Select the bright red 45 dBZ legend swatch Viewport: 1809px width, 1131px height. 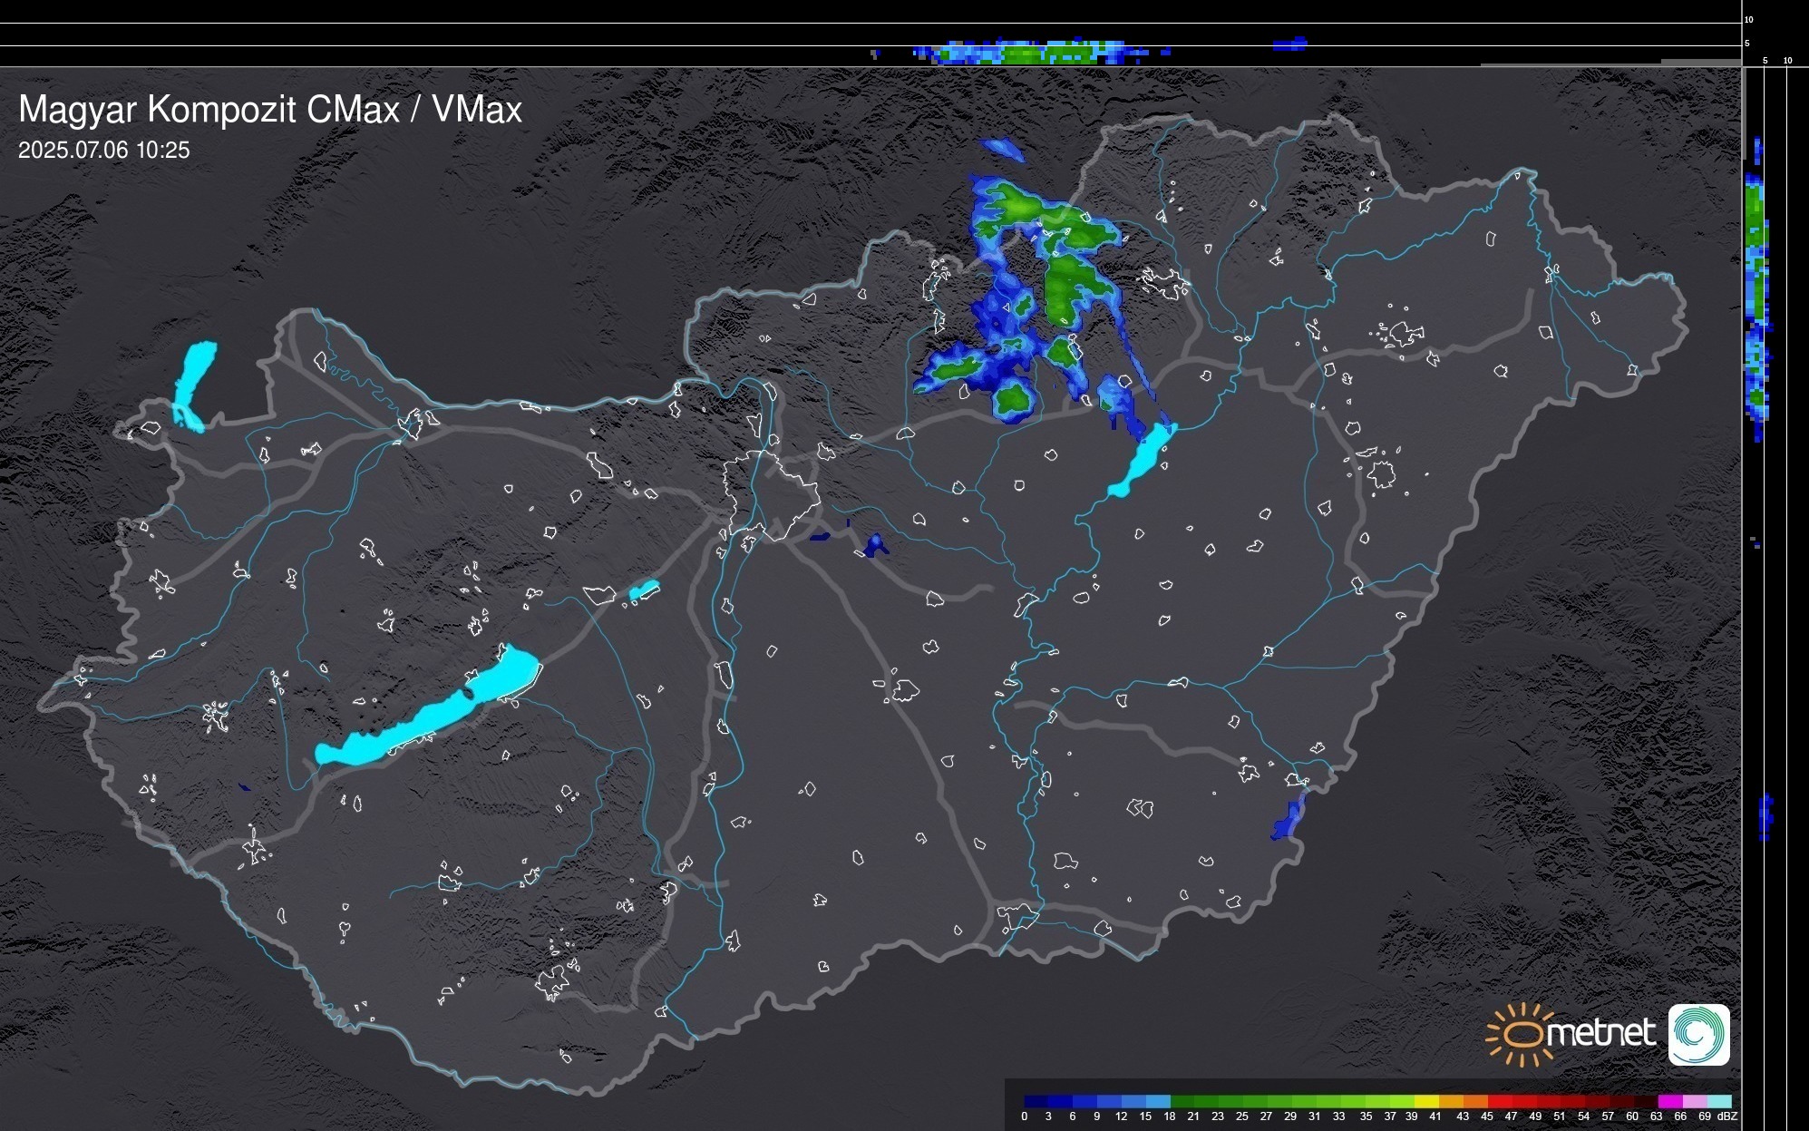click(1498, 1101)
